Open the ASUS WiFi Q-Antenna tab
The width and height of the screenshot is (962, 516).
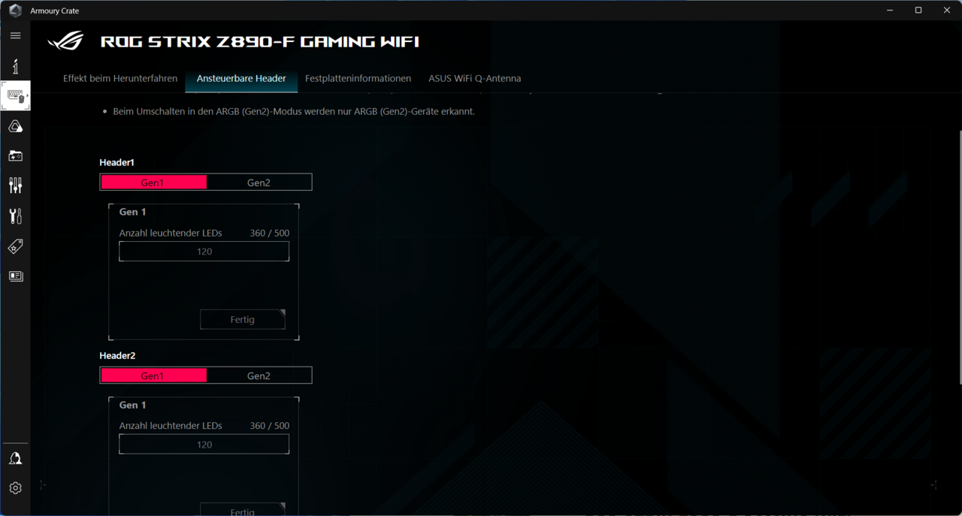tap(474, 78)
